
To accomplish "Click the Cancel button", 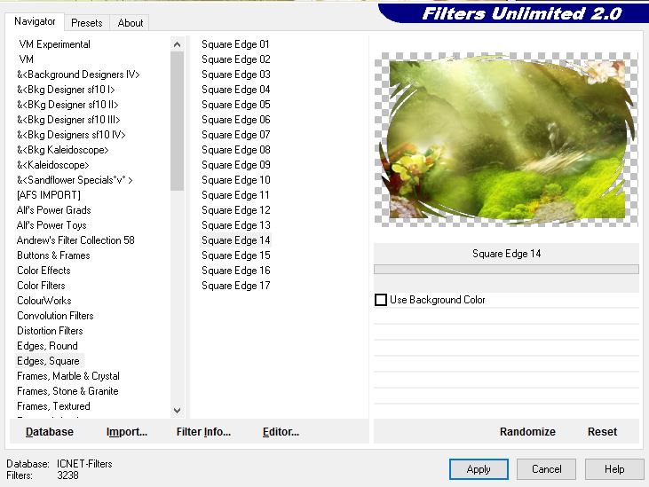I will [x=546, y=469].
